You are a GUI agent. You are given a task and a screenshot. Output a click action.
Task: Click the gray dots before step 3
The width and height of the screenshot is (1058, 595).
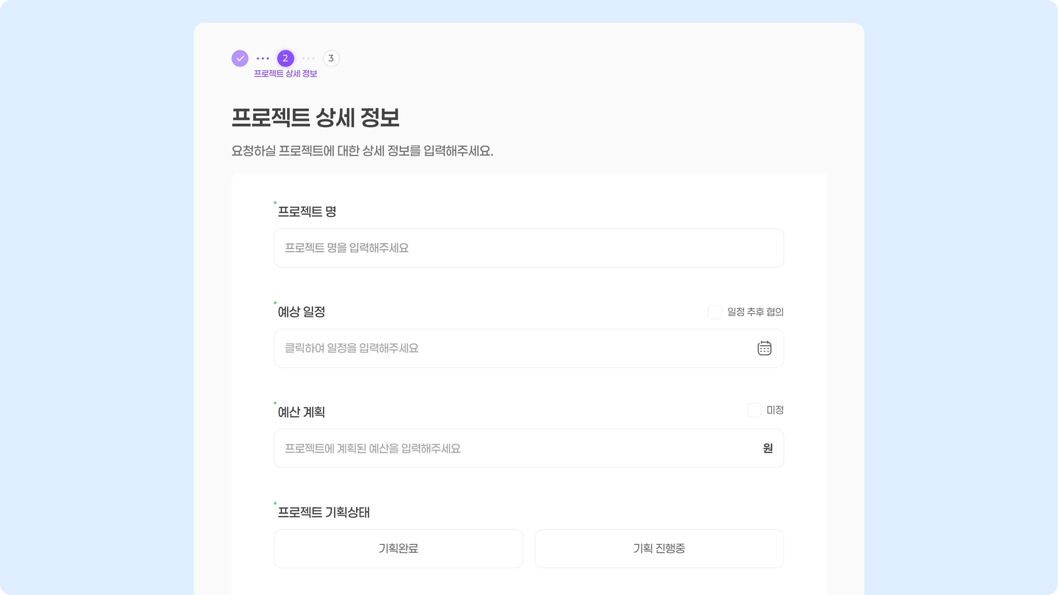click(308, 58)
